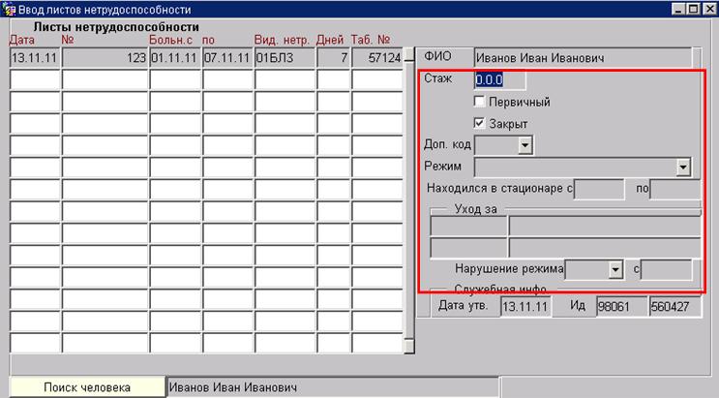Click the ФИО field Иванов Иван Иванович
Viewport: 719px width, 398px height.
[x=583, y=58]
